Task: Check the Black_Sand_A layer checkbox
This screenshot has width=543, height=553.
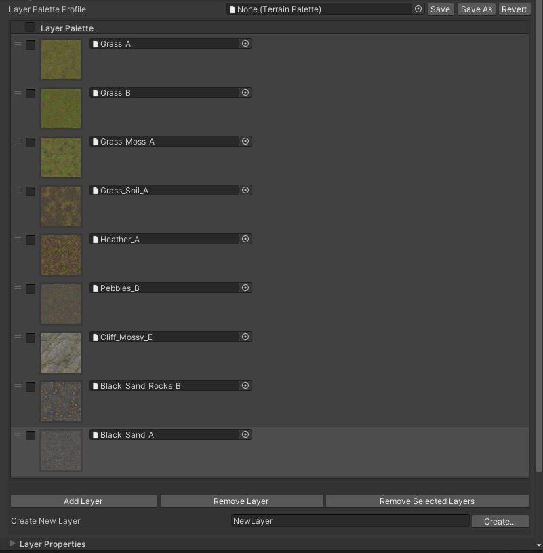Action: [31, 435]
